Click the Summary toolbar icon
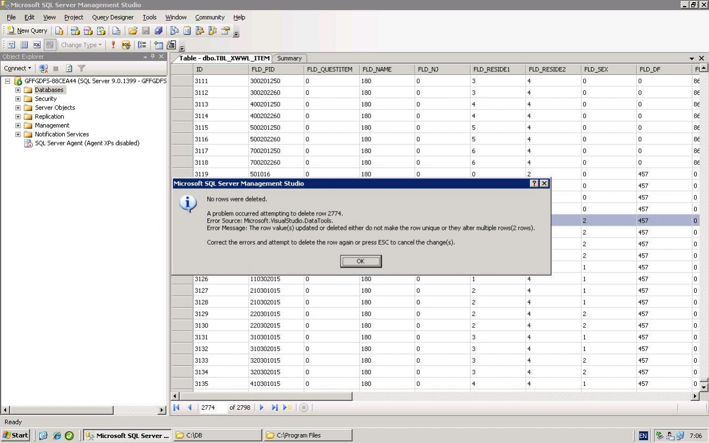This screenshot has height=443, width=709. coord(187,31)
